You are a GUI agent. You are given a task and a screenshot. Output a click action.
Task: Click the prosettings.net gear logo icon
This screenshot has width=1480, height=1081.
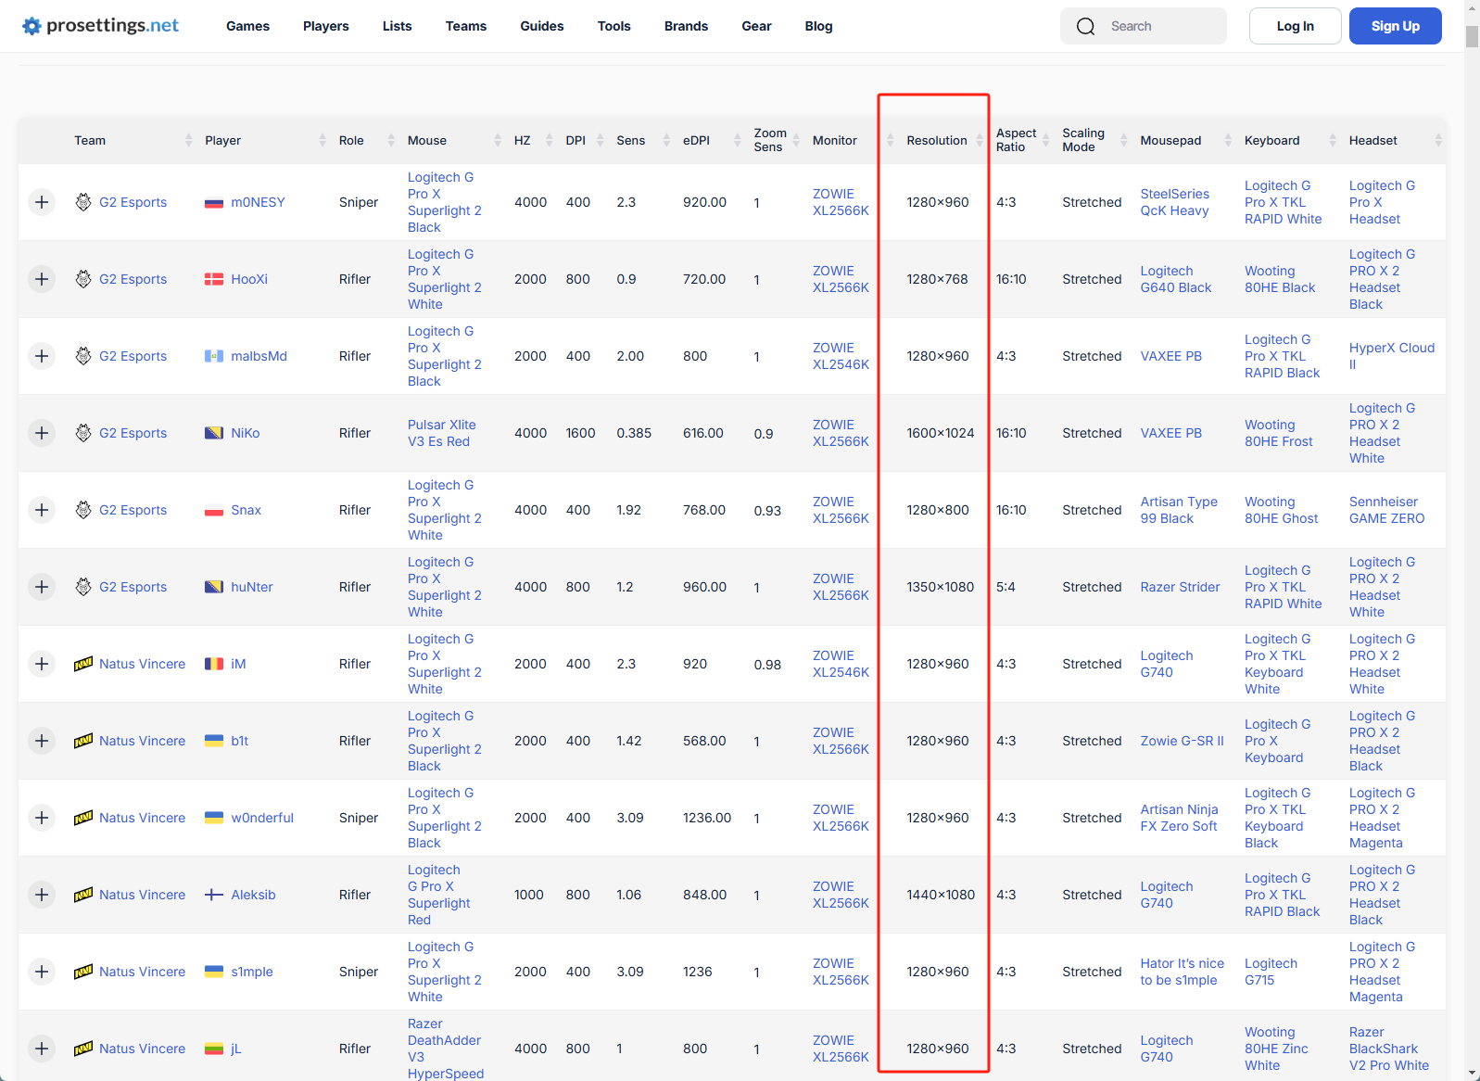pyautogui.click(x=32, y=26)
